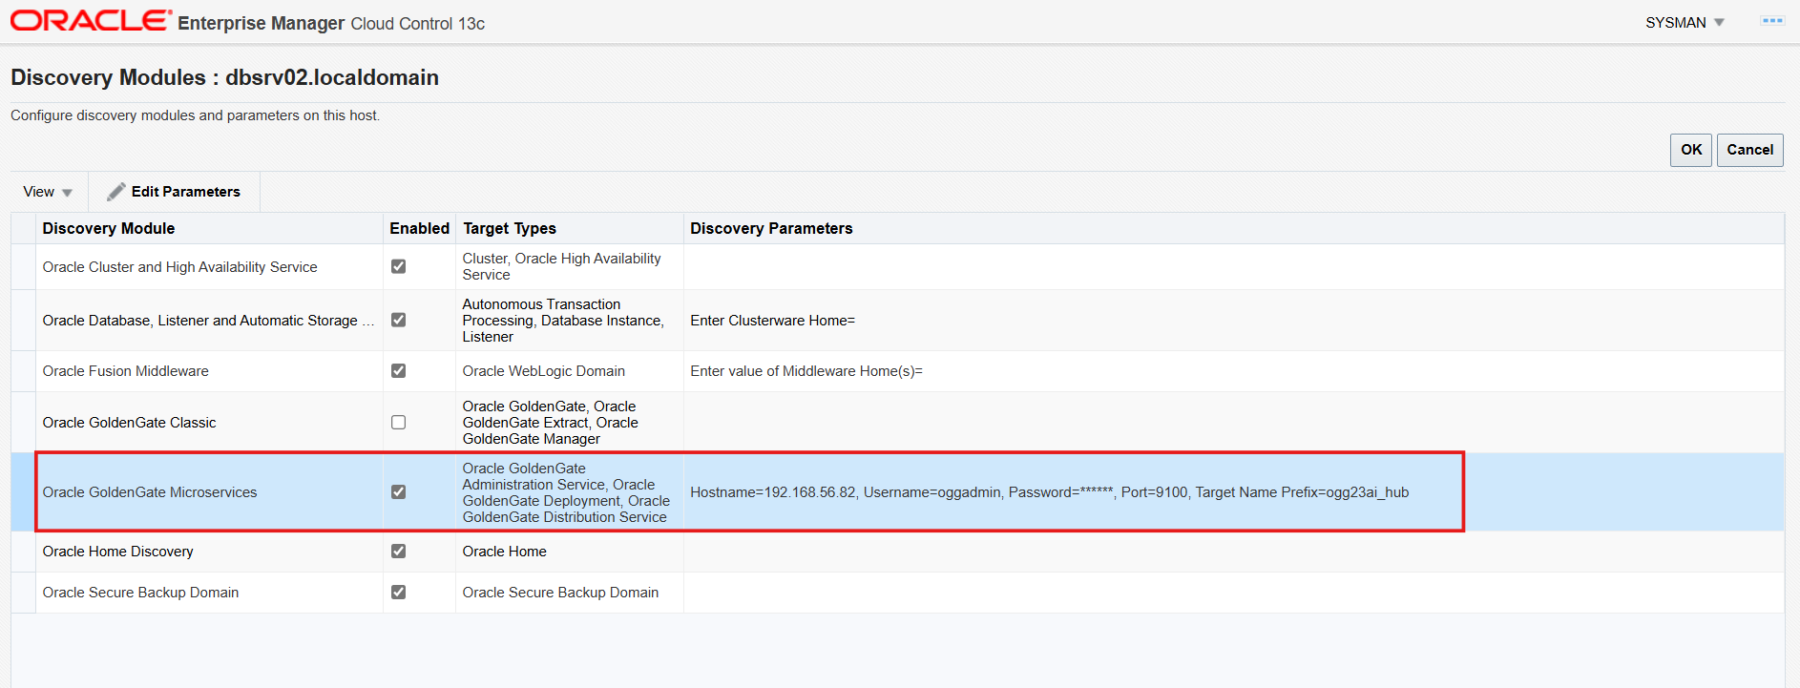The image size is (1800, 688).
Task: Click 'Cluster, Oracle High Availability Service' target type
Action: point(561,266)
